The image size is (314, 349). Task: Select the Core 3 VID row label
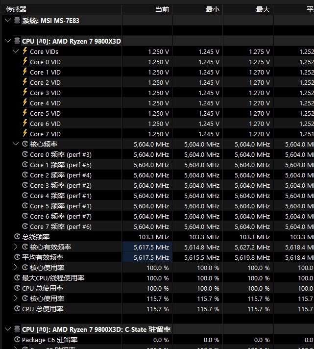click(45, 93)
